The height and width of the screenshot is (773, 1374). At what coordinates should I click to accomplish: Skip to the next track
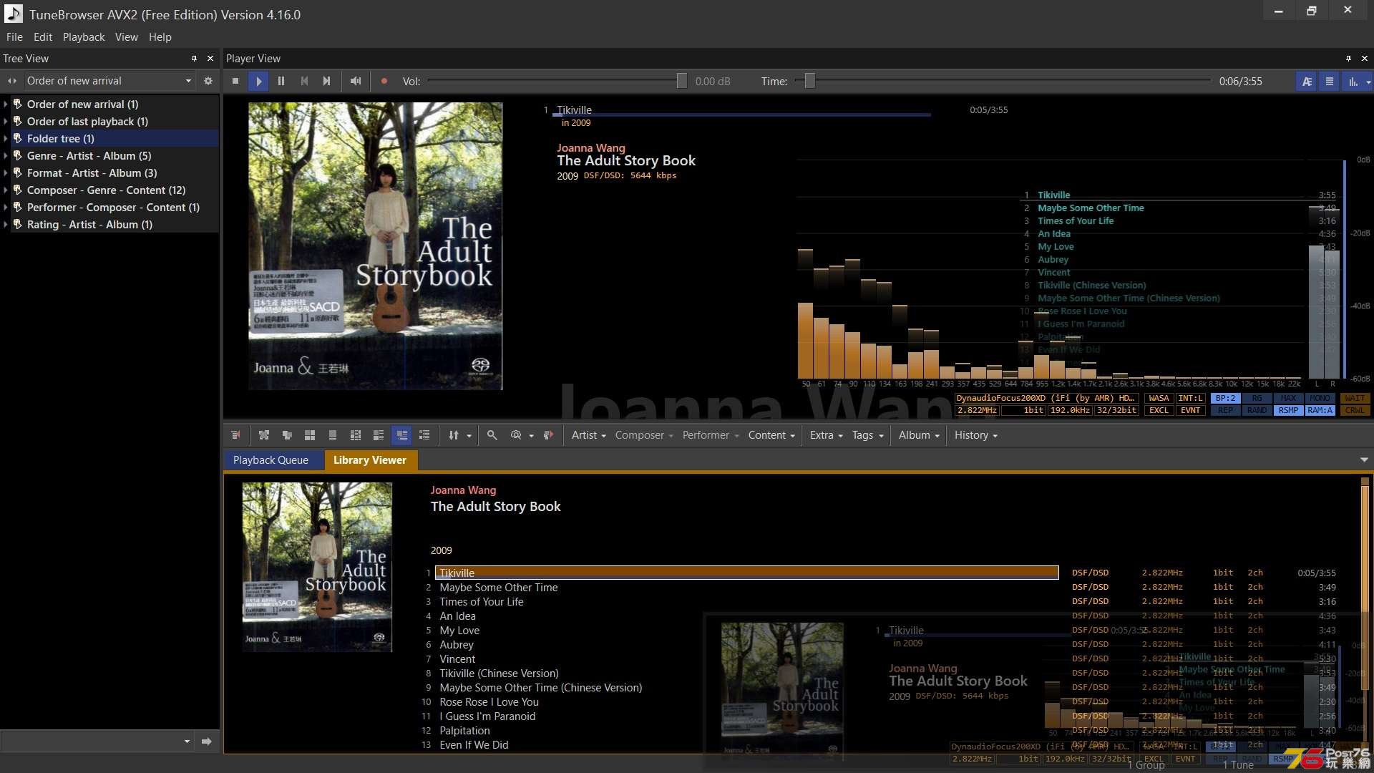tap(327, 82)
